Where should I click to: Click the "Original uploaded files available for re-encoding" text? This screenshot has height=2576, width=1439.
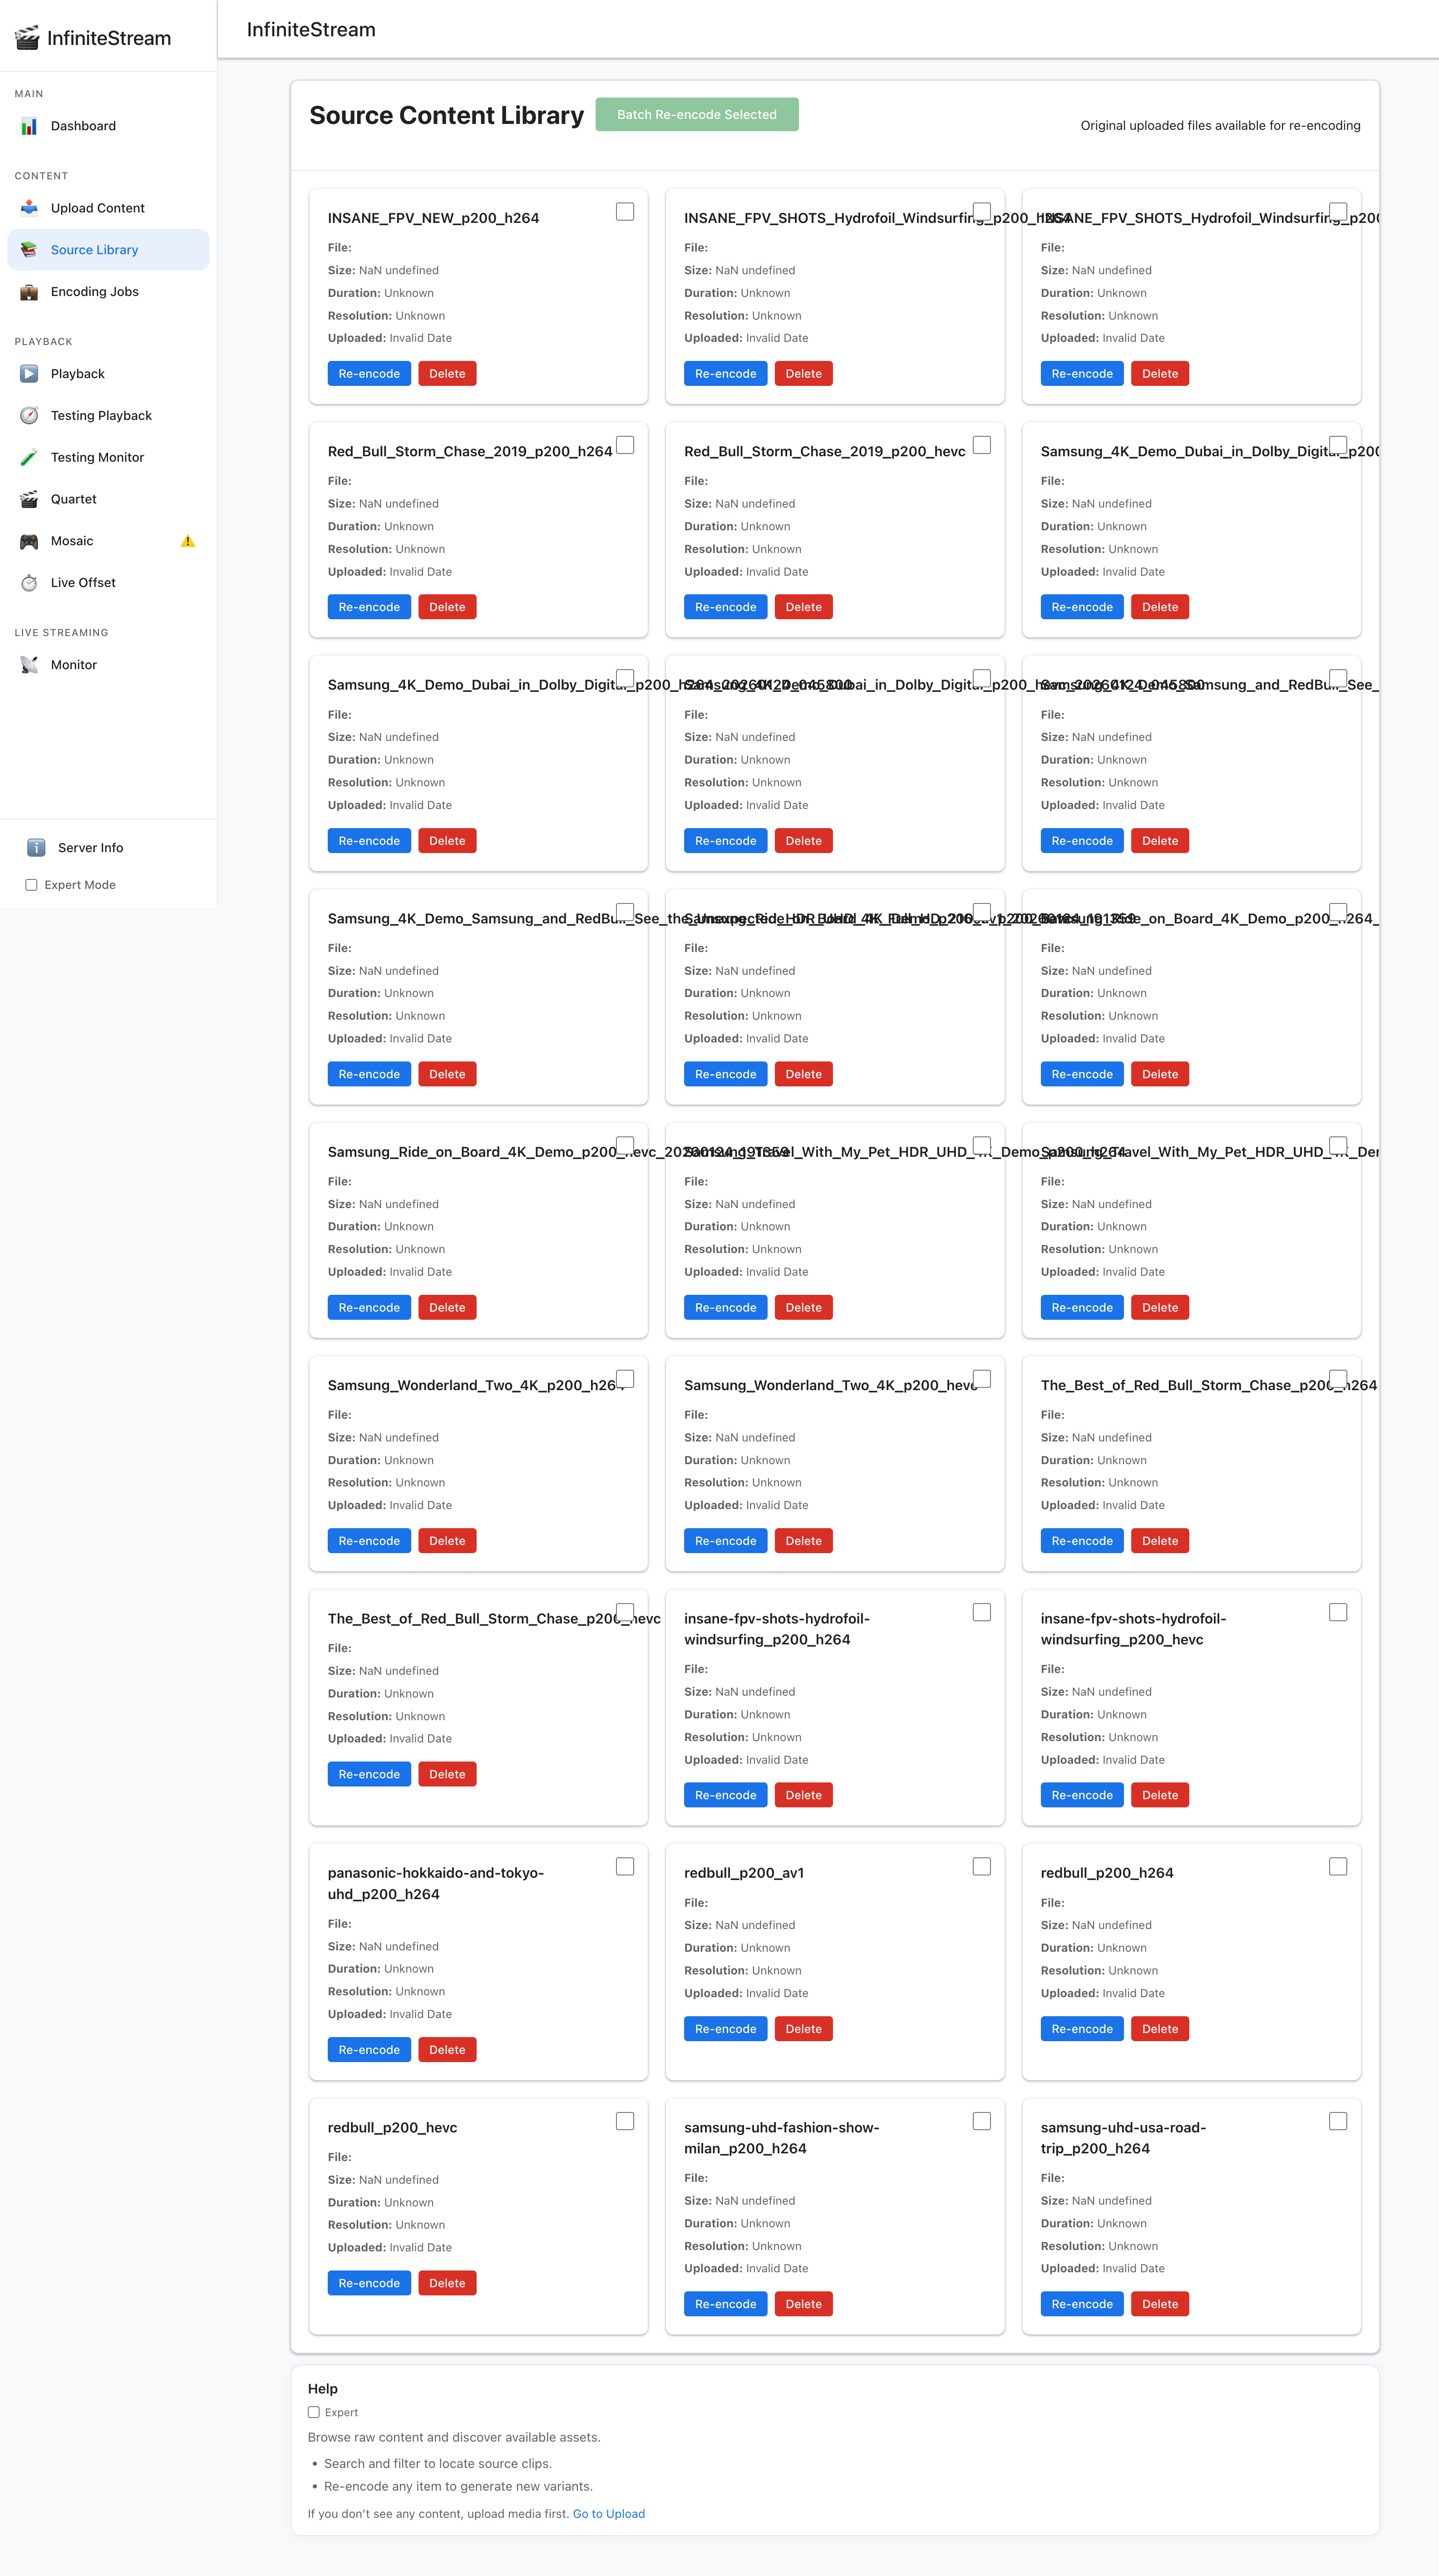(x=1220, y=126)
